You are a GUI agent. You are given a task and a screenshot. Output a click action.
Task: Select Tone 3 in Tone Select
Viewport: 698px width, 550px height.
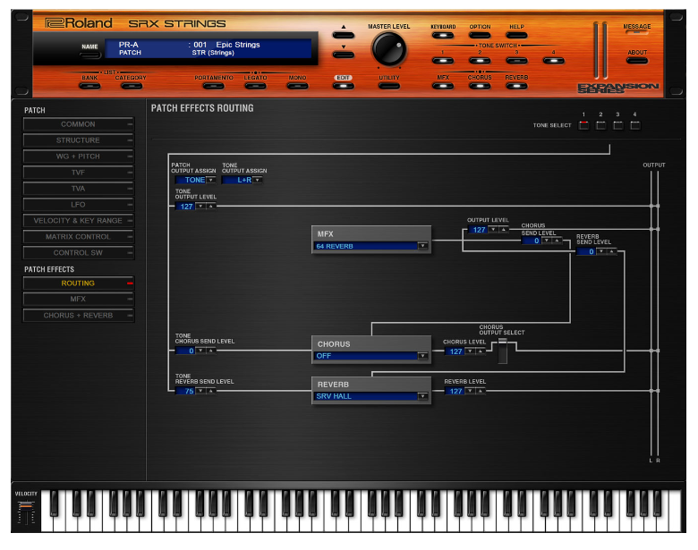tap(617, 125)
